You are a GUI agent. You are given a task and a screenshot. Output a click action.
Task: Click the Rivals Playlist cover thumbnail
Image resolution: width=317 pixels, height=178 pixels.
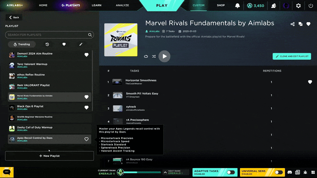[x=121, y=40]
